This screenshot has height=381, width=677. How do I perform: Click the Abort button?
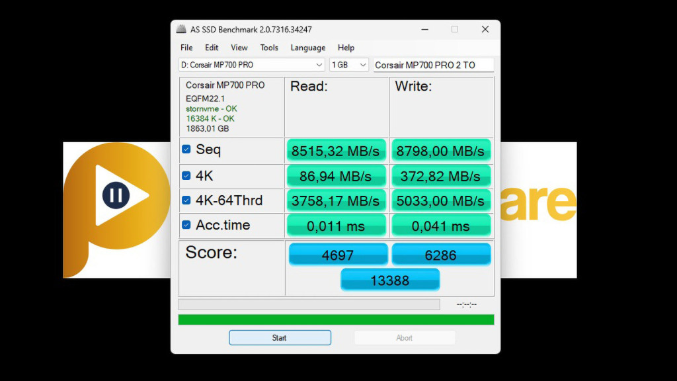[x=404, y=337]
